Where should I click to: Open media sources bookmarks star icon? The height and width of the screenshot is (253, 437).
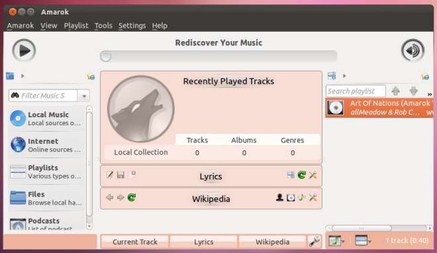click(91, 76)
